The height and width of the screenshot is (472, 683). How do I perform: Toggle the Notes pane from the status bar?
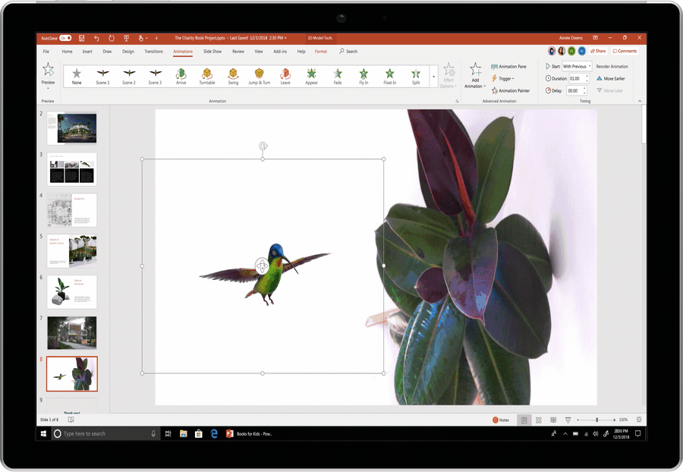coord(502,419)
